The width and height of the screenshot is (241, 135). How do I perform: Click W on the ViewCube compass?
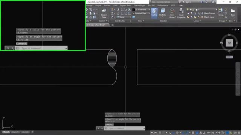pyautogui.click(x=221, y=43)
